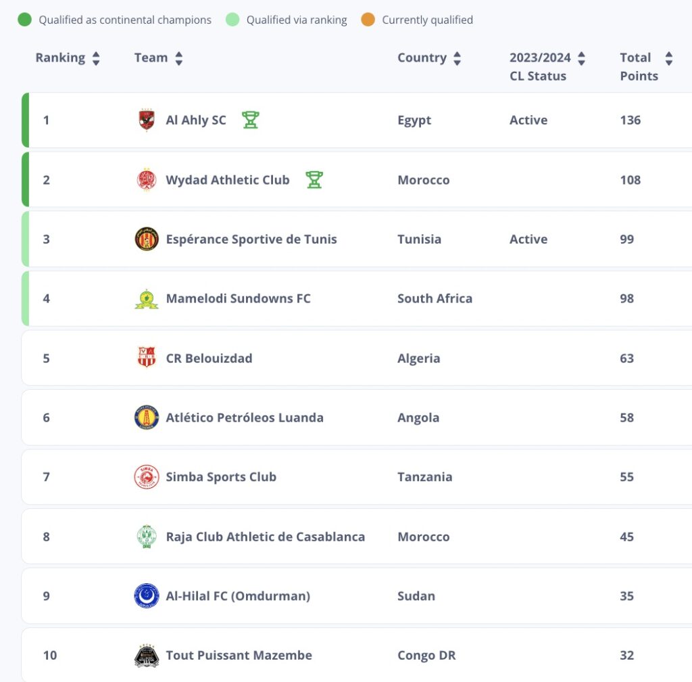Open the Tout Puissant Mazembe team link
692x682 pixels.
pos(239,655)
